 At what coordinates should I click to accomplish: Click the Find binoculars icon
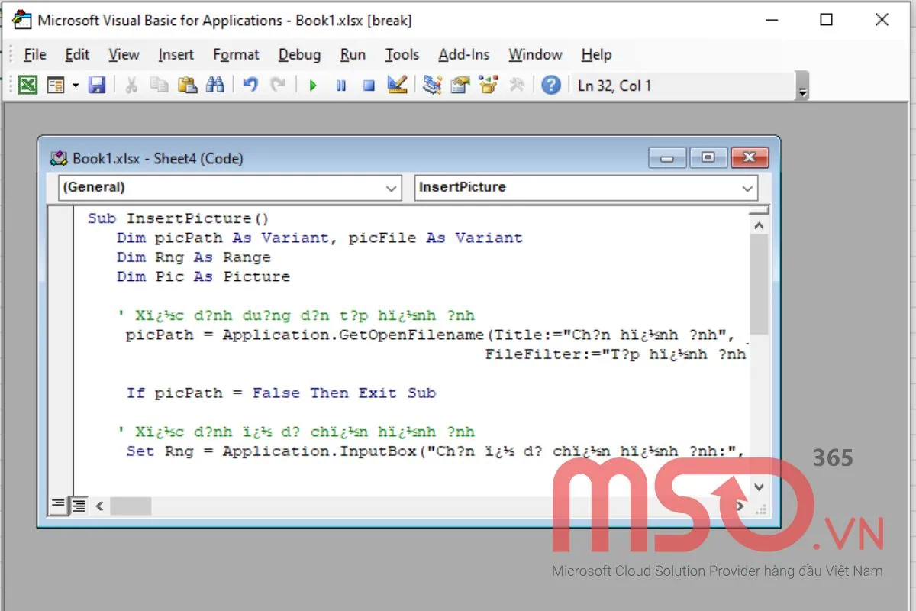(x=215, y=85)
